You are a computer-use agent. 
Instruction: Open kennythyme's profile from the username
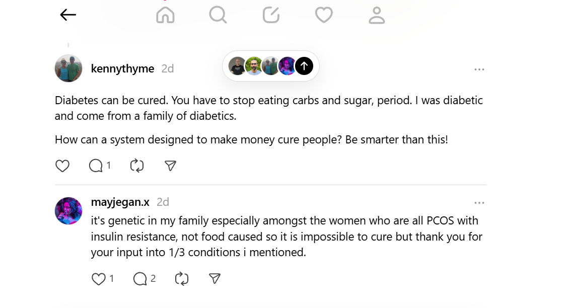click(x=122, y=68)
